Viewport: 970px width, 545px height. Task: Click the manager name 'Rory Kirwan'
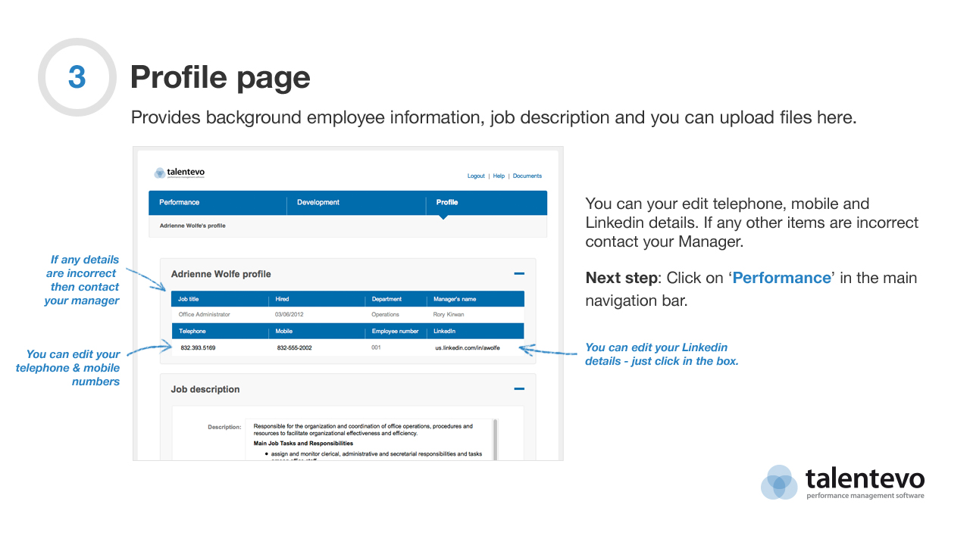(449, 314)
